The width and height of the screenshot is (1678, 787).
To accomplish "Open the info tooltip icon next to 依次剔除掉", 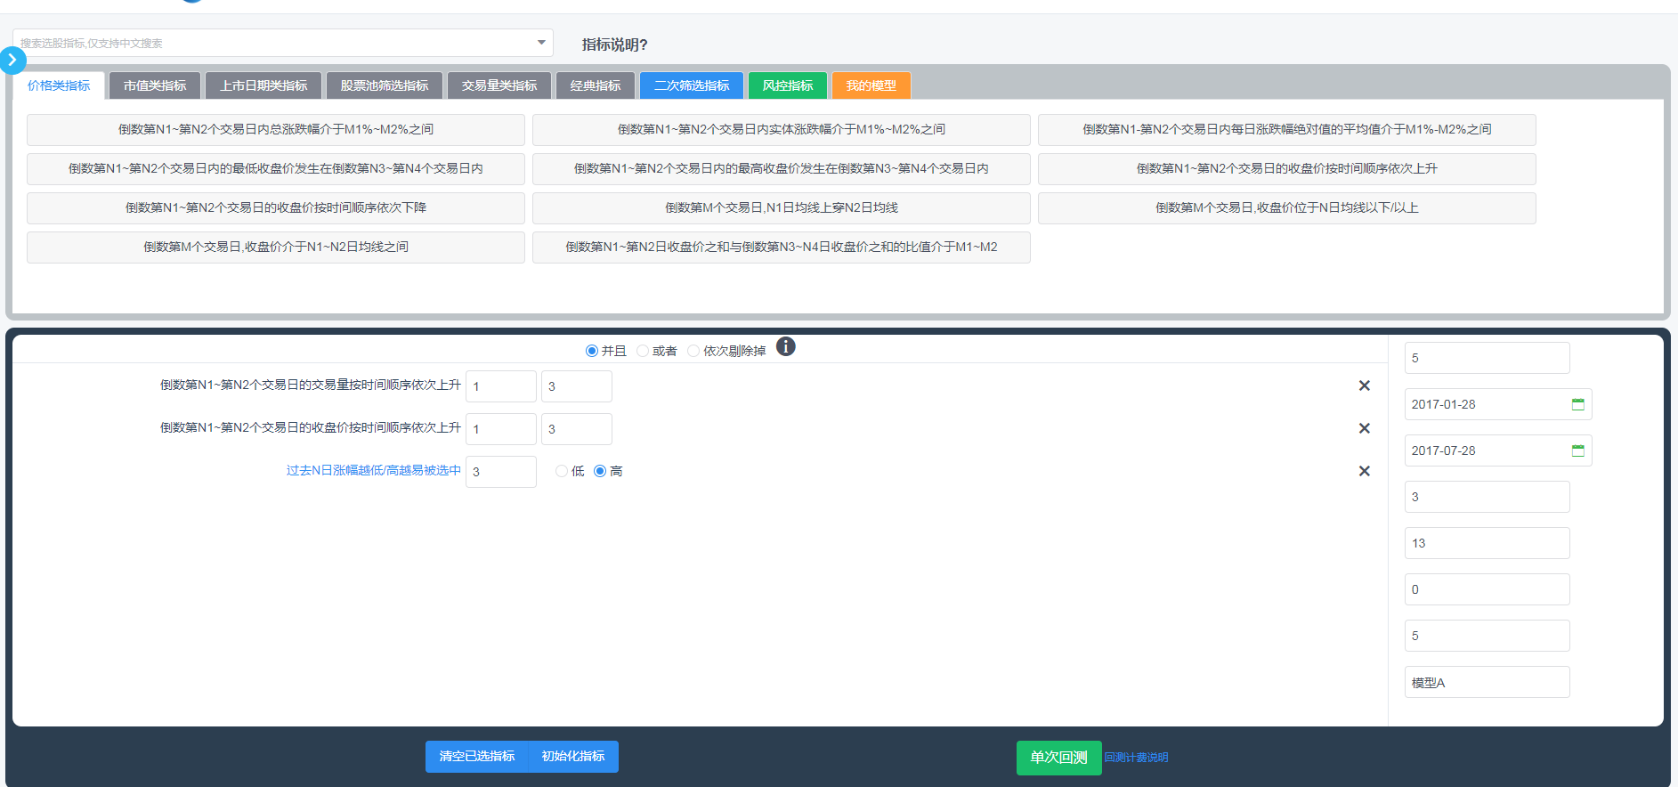I will (x=785, y=346).
